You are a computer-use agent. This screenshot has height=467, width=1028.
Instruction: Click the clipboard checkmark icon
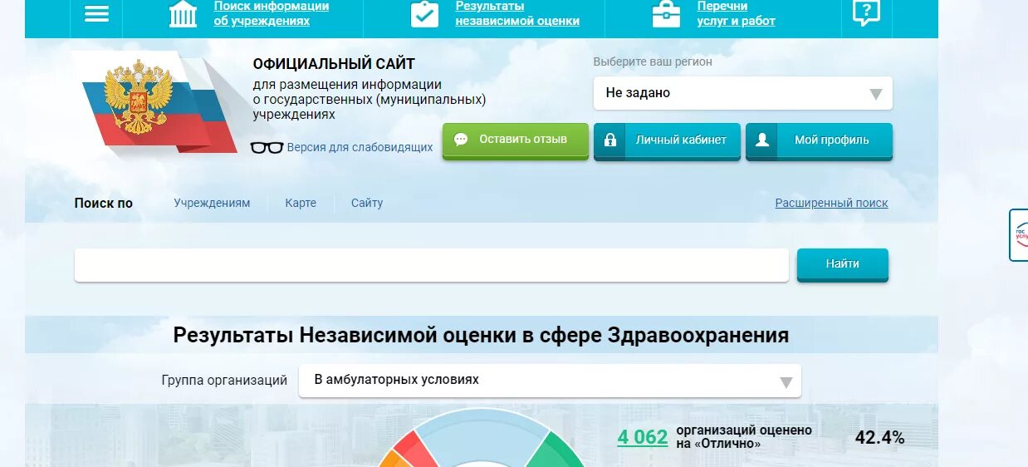[x=424, y=13]
